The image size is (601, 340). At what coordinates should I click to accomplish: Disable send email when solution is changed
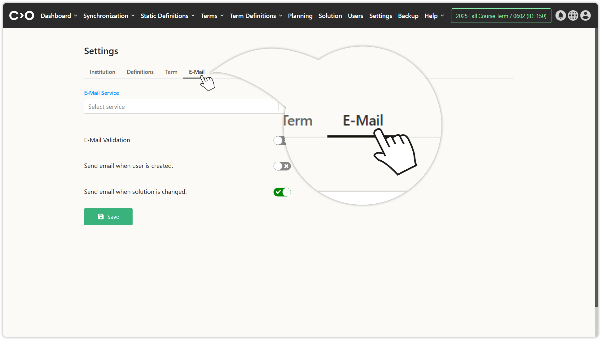click(282, 192)
